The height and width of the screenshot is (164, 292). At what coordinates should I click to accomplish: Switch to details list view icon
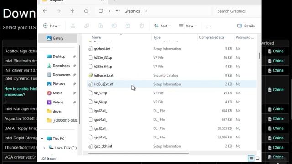coord(251,159)
